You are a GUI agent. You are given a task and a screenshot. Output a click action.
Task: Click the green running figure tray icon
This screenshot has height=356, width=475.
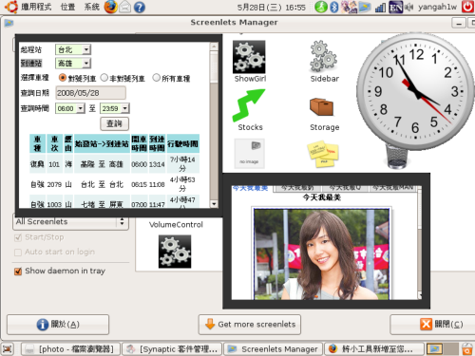pos(321,7)
